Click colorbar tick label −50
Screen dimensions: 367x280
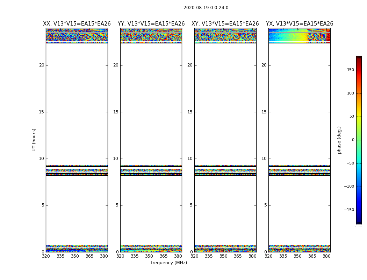(x=350, y=163)
